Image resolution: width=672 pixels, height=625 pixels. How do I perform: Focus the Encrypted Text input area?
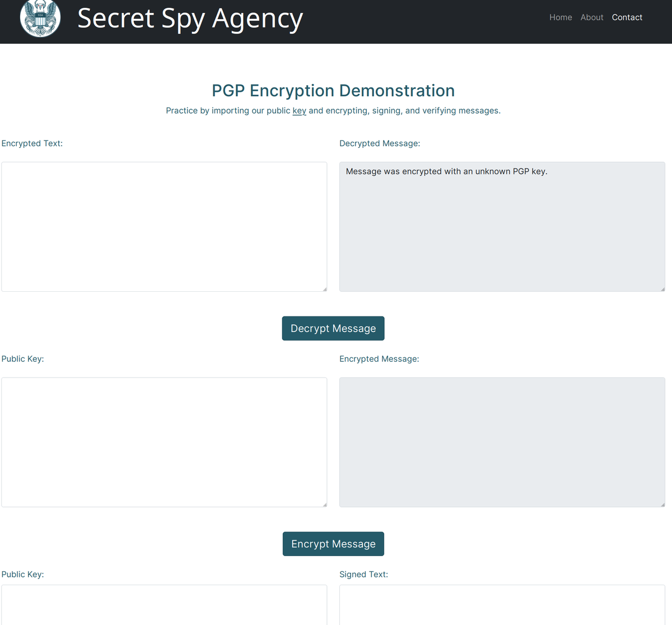164,227
